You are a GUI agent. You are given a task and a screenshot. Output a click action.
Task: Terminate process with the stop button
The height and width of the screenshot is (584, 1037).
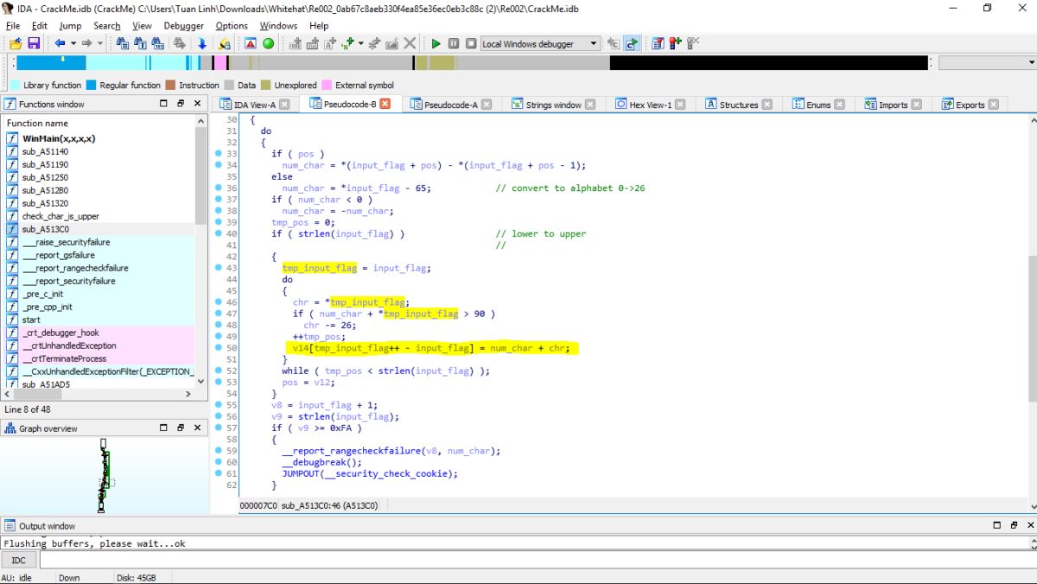click(471, 43)
